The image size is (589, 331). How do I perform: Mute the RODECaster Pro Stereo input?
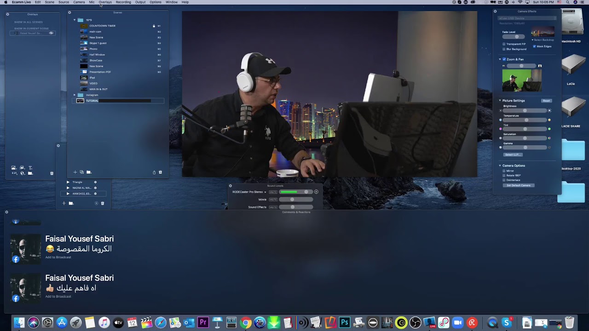273,192
